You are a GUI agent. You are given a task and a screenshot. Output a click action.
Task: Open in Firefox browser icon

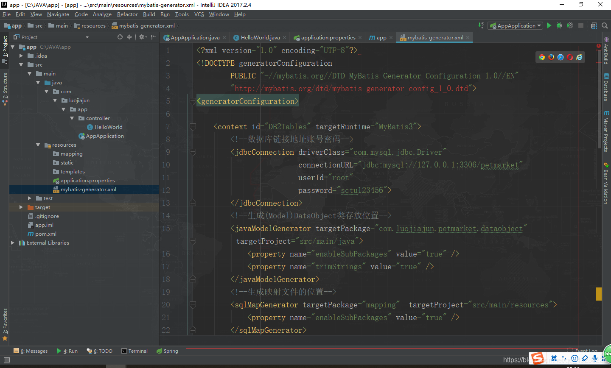point(551,57)
